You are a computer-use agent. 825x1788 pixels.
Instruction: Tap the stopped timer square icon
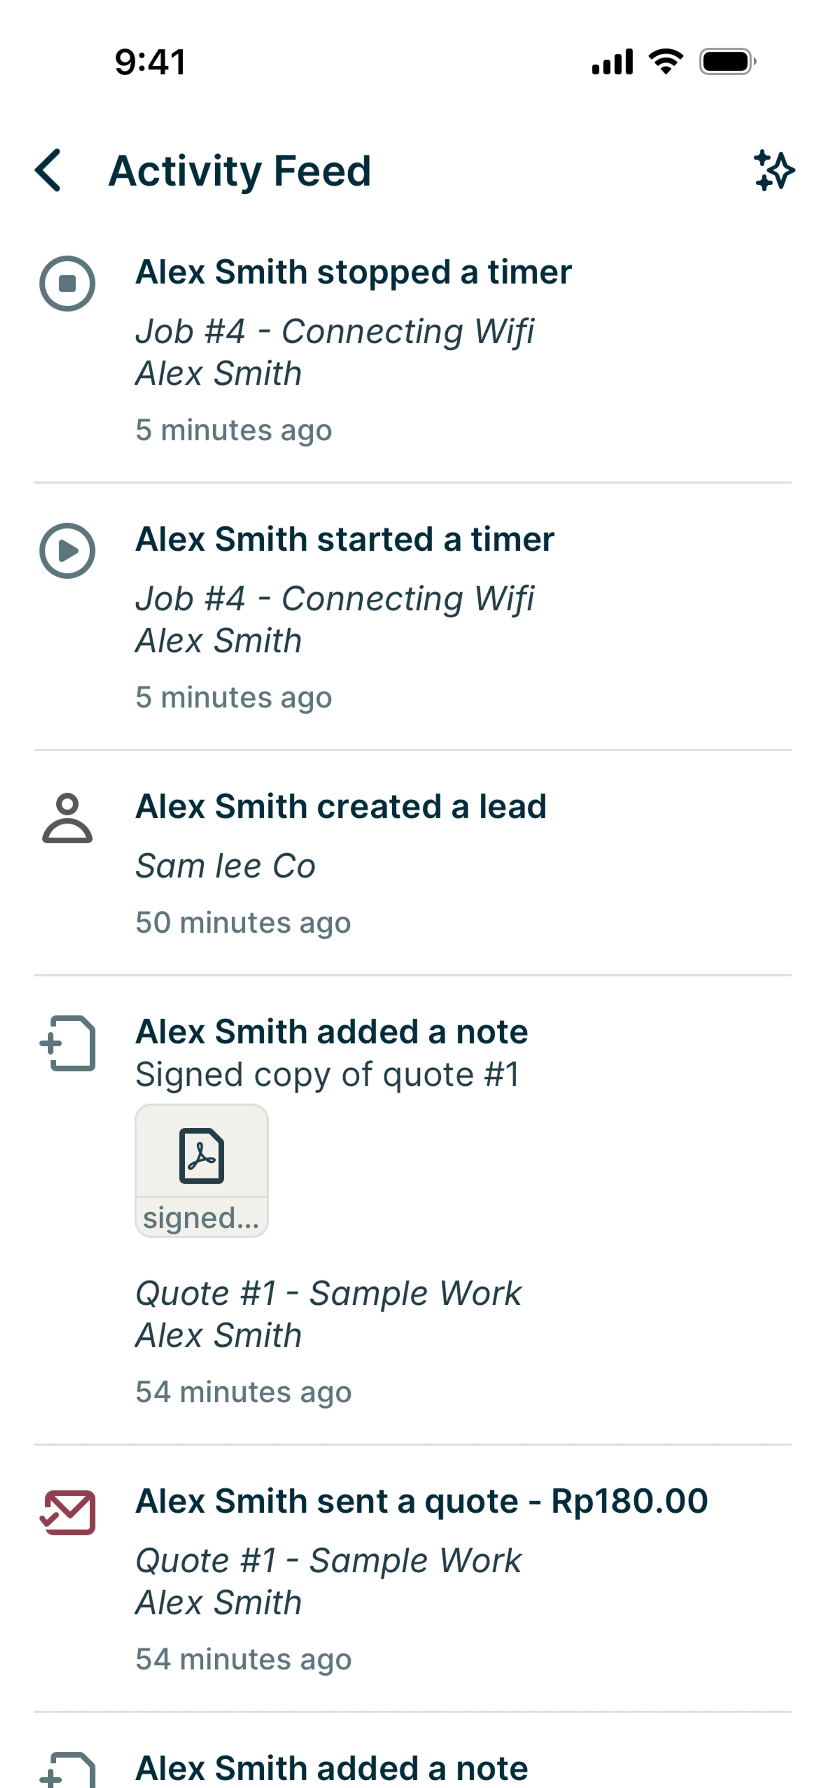pyautogui.click(x=67, y=284)
